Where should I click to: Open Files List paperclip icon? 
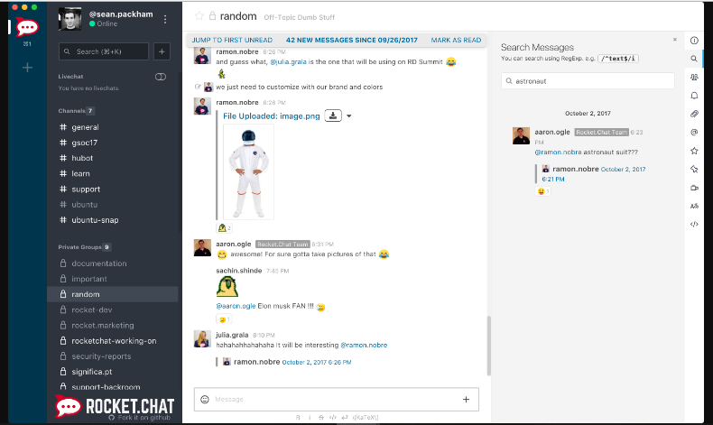click(693, 114)
